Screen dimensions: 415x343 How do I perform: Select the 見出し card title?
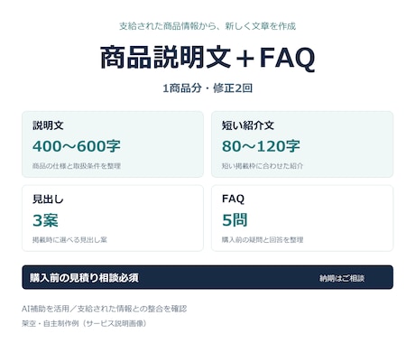48,199
